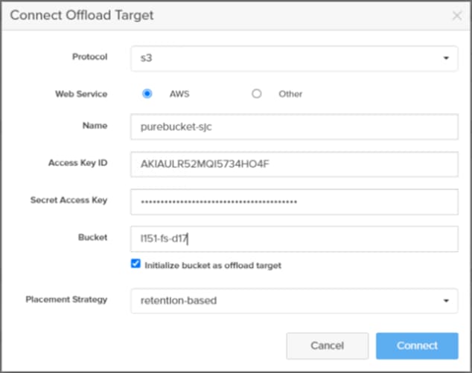Close the Connect Offload Target dialog

(x=456, y=16)
